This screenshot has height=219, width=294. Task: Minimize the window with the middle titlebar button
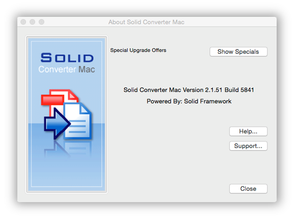[x=32, y=22]
